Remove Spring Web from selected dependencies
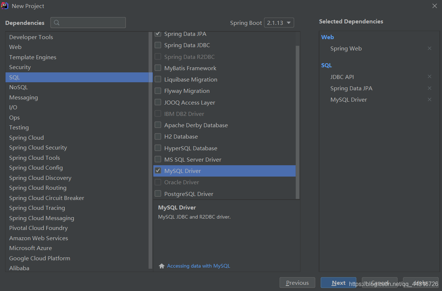Viewport: 442px width, 291px height. pos(430,48)
